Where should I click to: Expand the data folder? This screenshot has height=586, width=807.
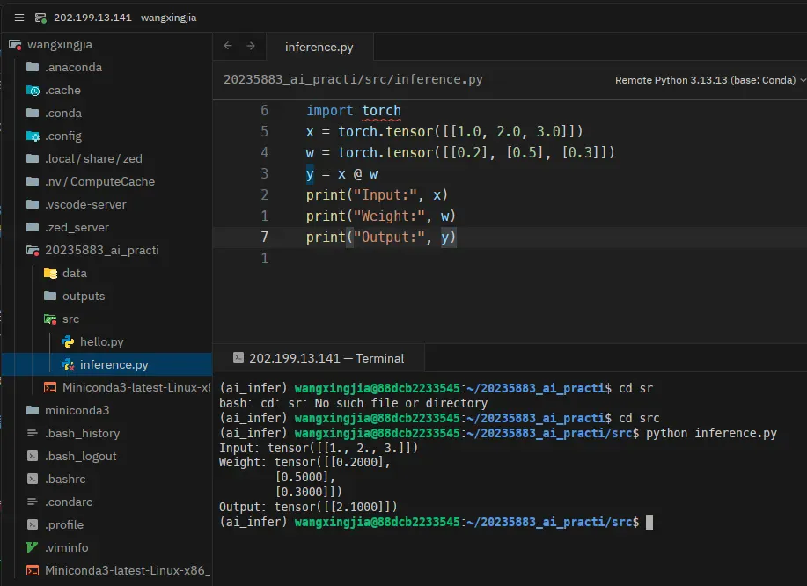pyautogui.click(x=106, y=273)
